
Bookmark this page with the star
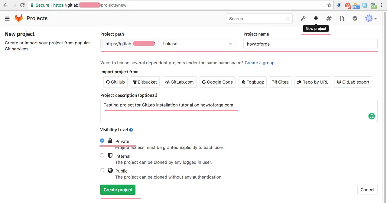[x=329, y=5]
